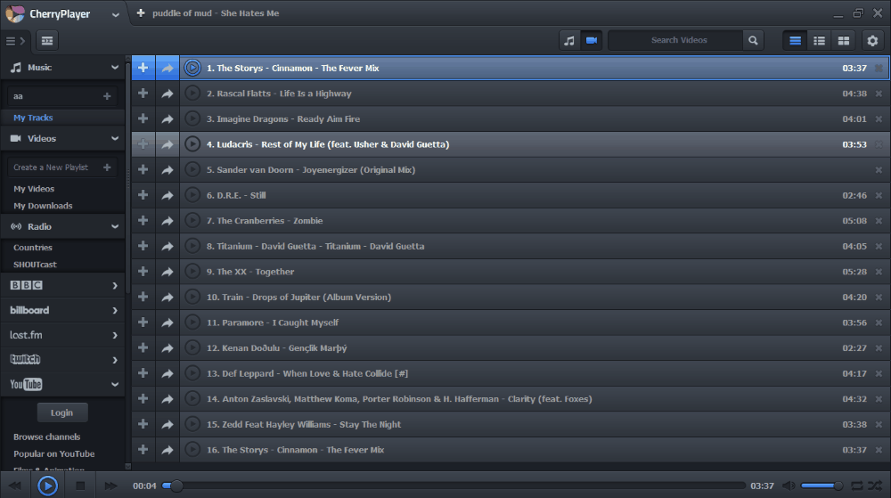
Task: Expand the BBC section
Action: click(115, 286)
